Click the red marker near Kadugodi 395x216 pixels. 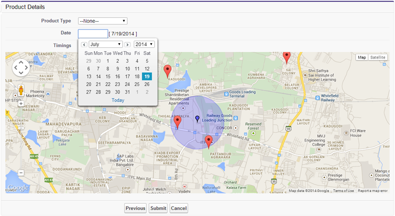(x=167, y=71)
